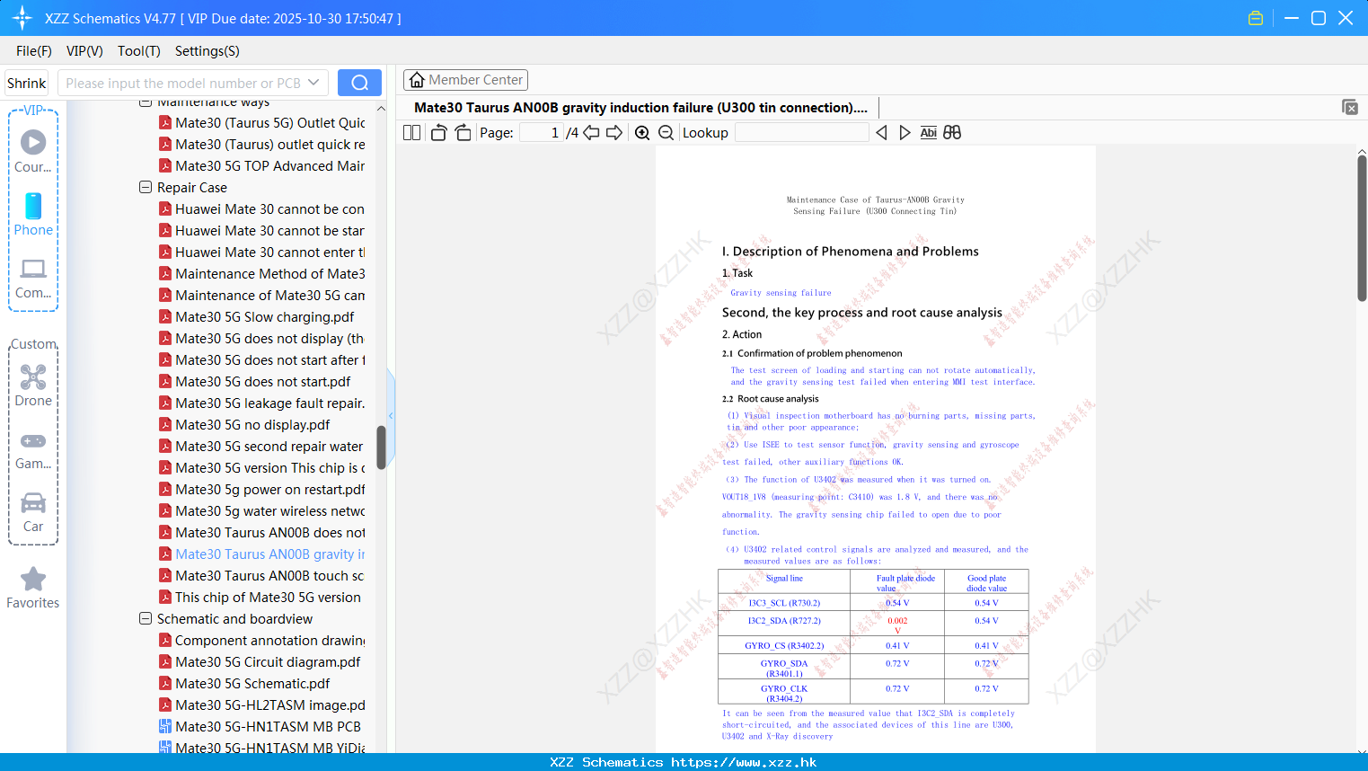This screenshot has height=771, width=1368.
Task: Zoom out of the PDF document
Action: (666, 132)
